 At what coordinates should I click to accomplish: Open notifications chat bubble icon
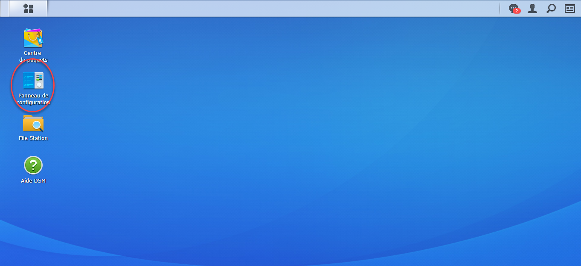coord(514,9)
